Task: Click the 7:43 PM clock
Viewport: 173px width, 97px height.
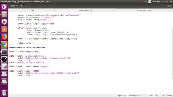Action: coord(165,2)
